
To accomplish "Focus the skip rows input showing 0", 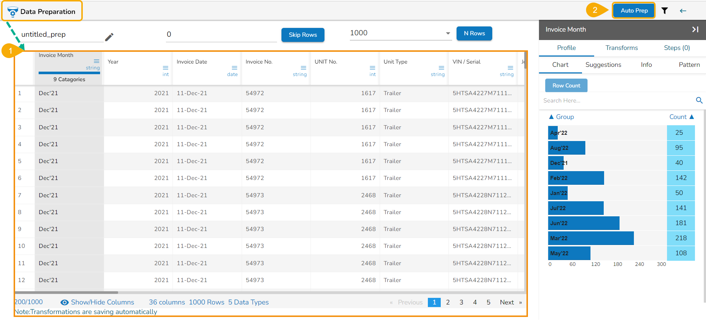I will pyautogui.click(x=221, y=35).
